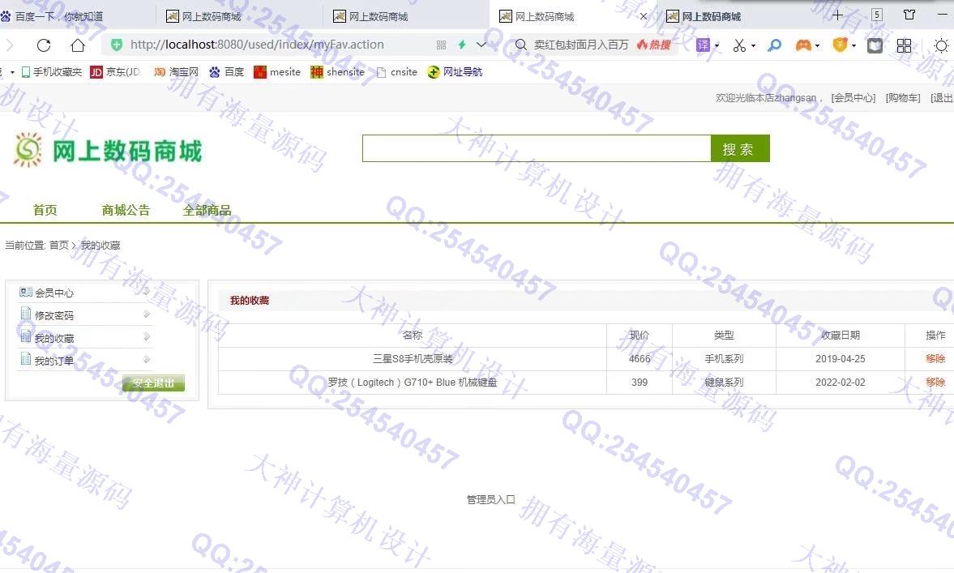The image size is (954, 573).
Task: Open the 购物车 link in top bar
Action: pos(903,98)
